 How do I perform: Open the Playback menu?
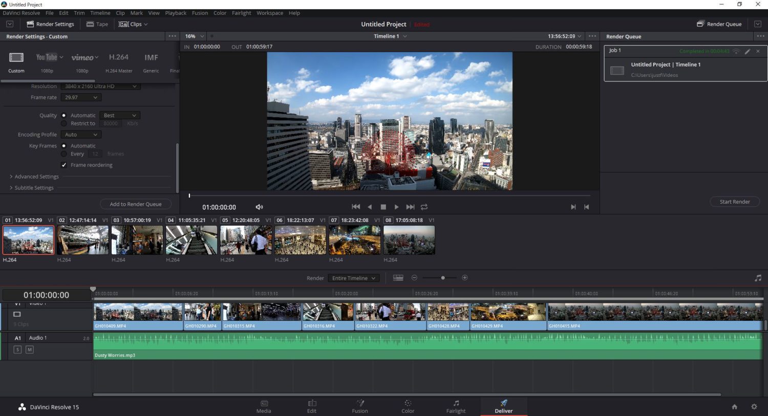[176, 13]
